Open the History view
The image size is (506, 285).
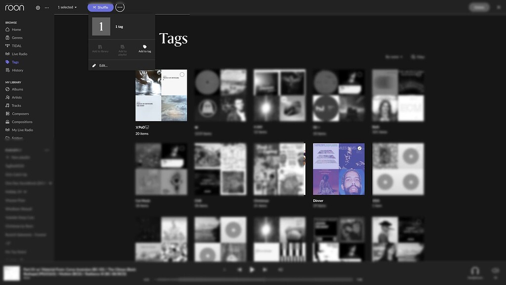pyautogui.click(x=16, y=70)
